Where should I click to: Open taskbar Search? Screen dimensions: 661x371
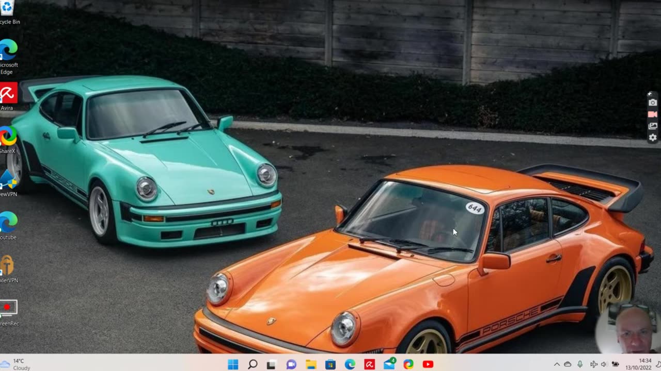tap(253, 364)
